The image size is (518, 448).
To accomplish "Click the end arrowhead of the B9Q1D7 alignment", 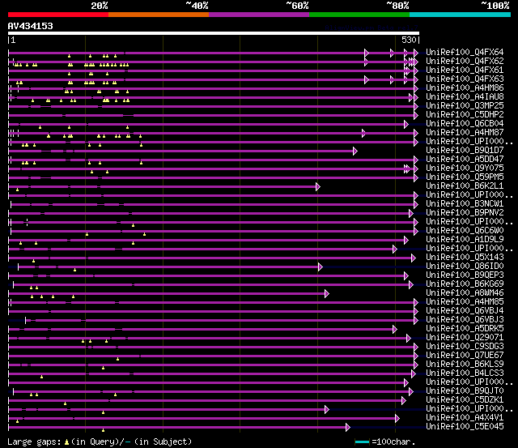I will pos(355,151).
